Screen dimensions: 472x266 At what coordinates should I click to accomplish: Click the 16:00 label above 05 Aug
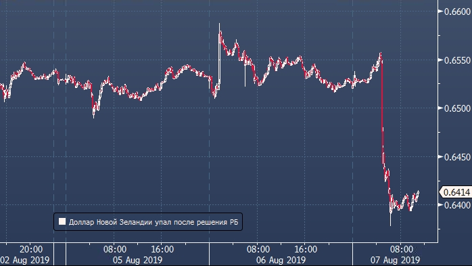162,250
